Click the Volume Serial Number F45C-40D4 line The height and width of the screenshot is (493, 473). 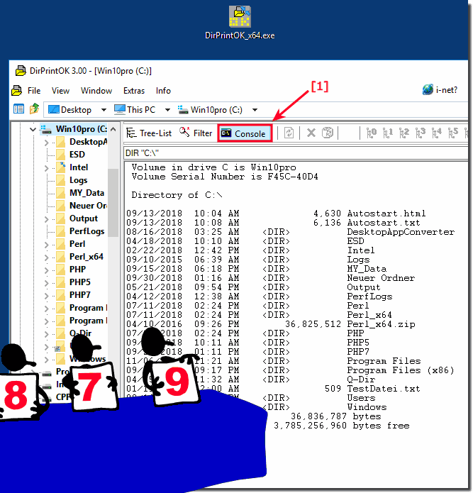pyautogui.click(x=225, y=177)
